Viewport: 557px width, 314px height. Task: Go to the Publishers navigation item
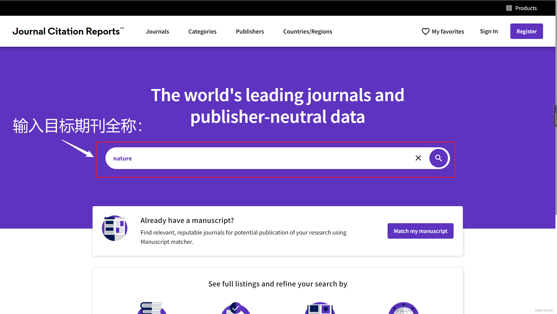[250, 31]
